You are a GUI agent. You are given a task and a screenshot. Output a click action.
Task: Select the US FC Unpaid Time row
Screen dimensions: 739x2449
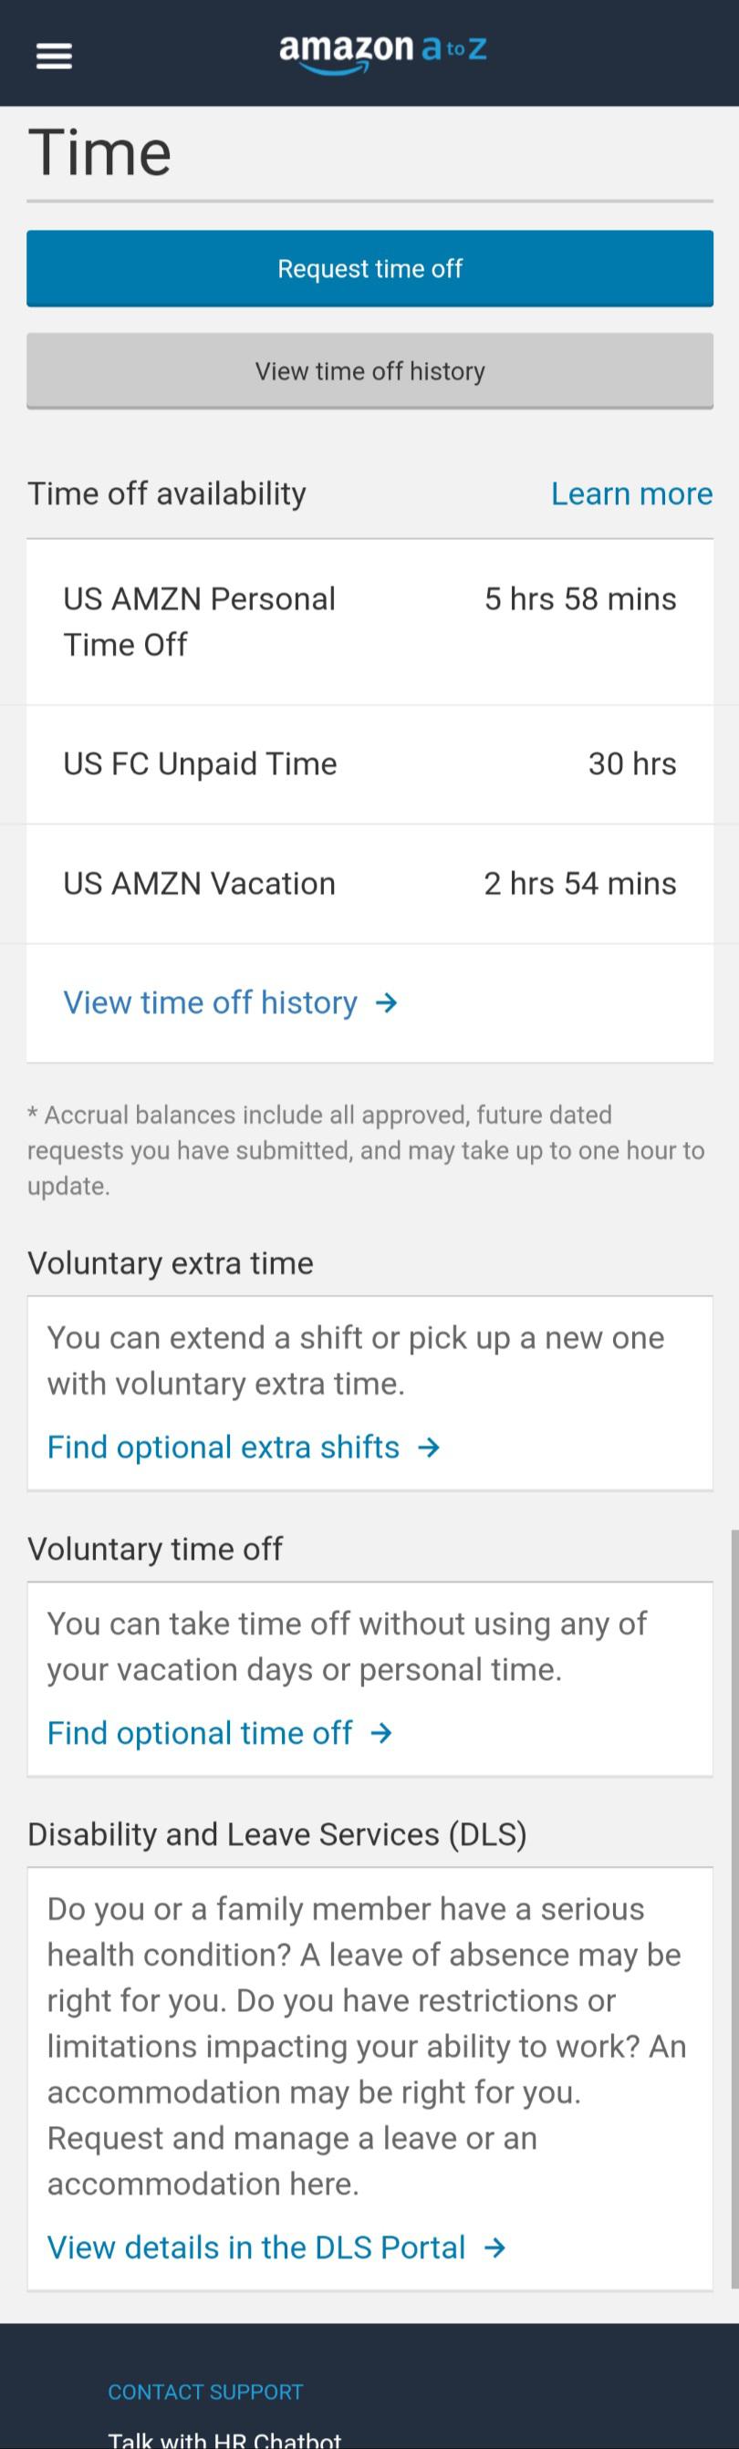(x=369, y=763)
